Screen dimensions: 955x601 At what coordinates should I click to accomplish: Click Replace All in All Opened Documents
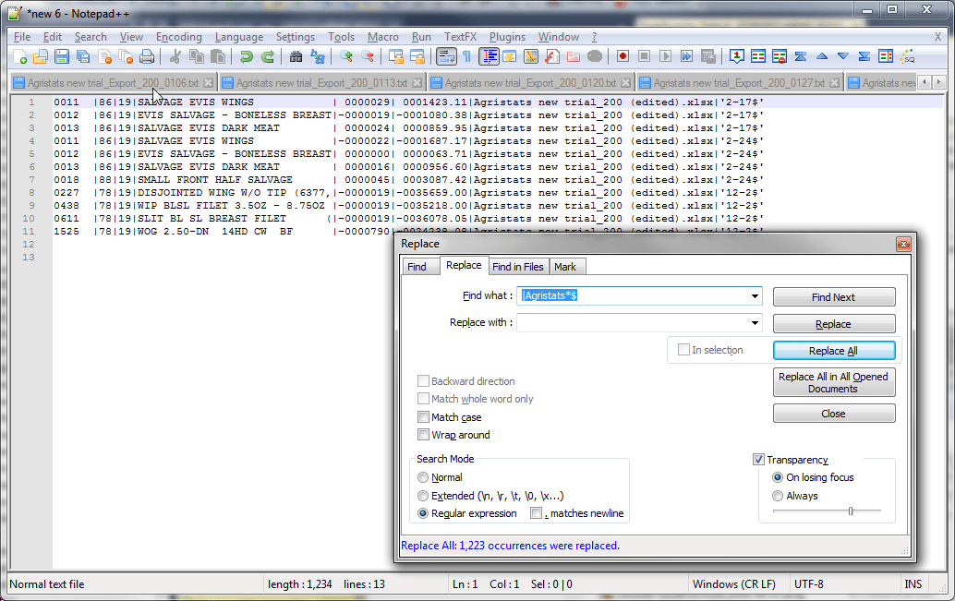[x=833, y=381]
